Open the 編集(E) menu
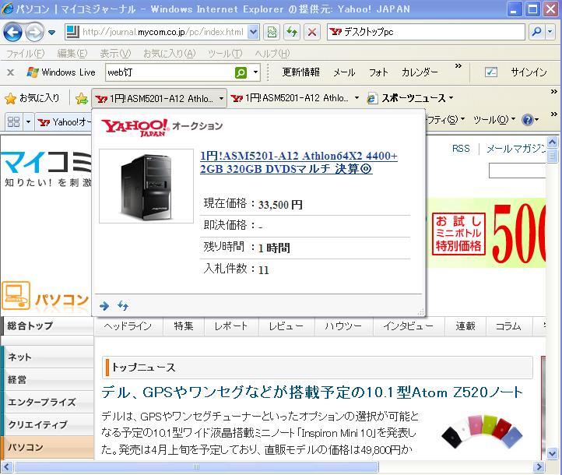The width and height of the screenshot is (562, 475). [72, 54]
